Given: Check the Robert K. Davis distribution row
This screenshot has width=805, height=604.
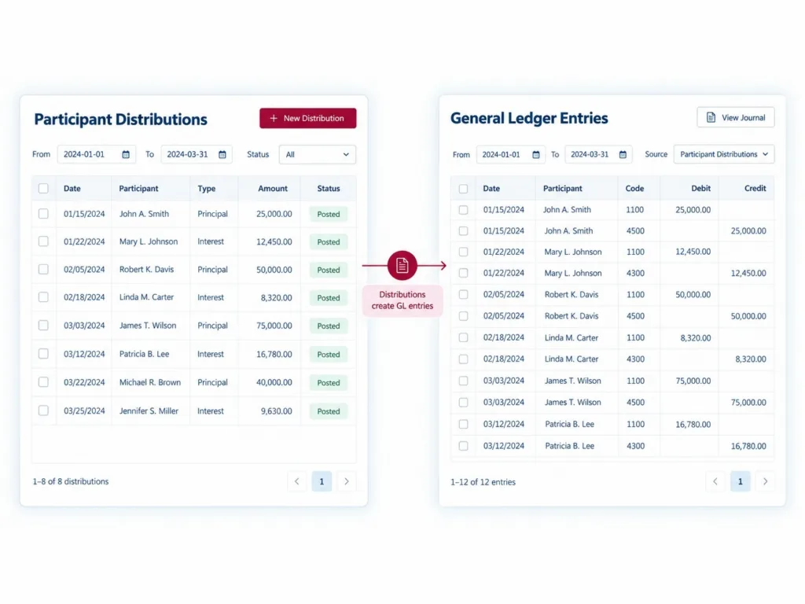Looking at the screenshot, I should tap(44, 269).
